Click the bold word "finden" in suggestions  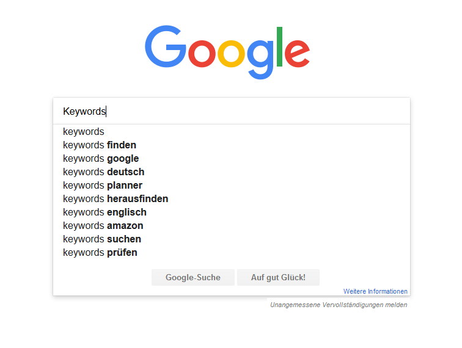click(122, 145)
